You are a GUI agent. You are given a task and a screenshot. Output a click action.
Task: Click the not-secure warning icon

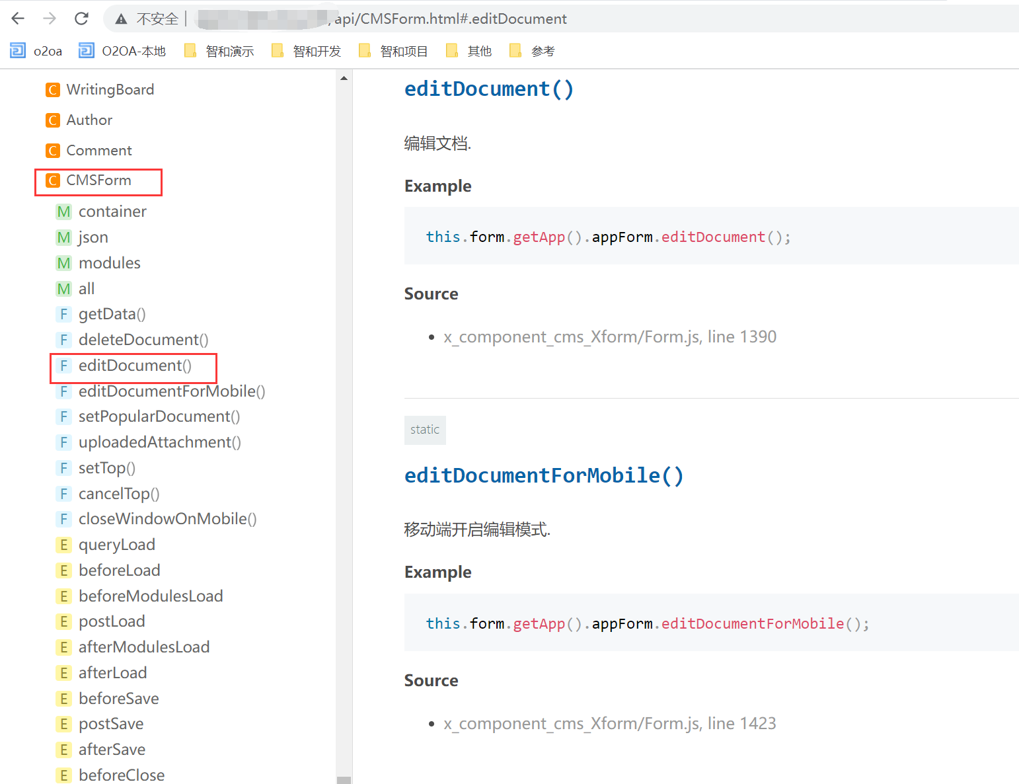pos(121,19)
